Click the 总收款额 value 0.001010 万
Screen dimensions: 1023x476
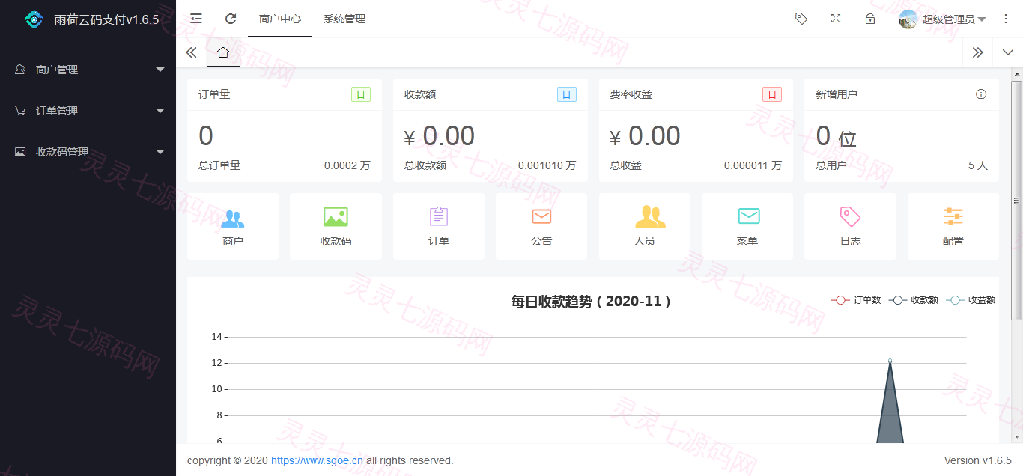[547, 165]
